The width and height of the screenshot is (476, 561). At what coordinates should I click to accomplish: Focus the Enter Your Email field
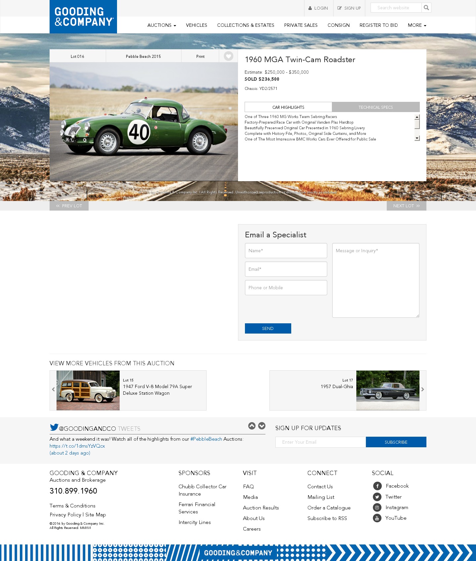coord(321,442)
